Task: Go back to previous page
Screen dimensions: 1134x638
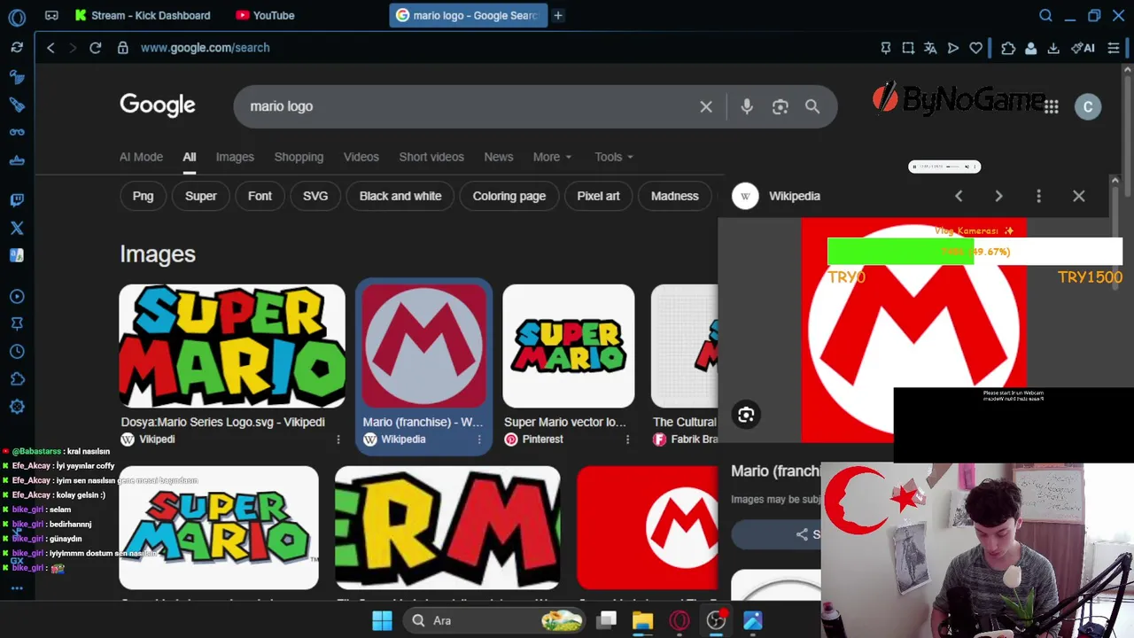Action: (x=50, y=48)
